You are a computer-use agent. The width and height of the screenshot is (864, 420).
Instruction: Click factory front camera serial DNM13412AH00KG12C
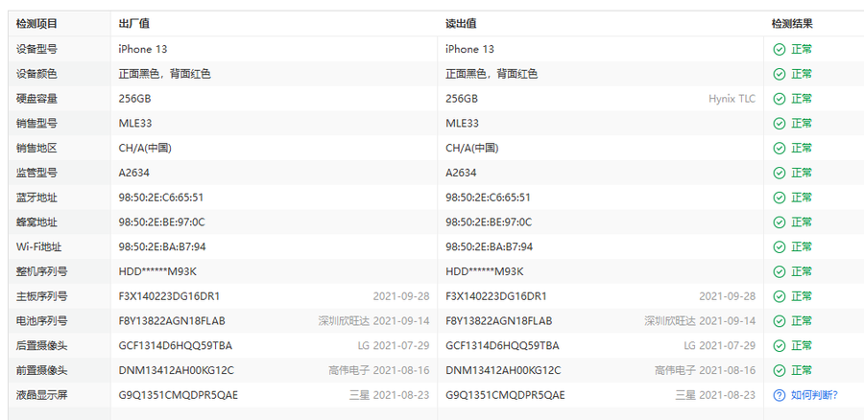(x=177, y=370)
